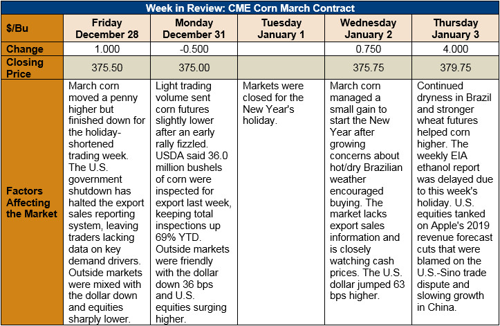Select the Friday December 28 column header
The image size is (500, 326).
(107, 28)
